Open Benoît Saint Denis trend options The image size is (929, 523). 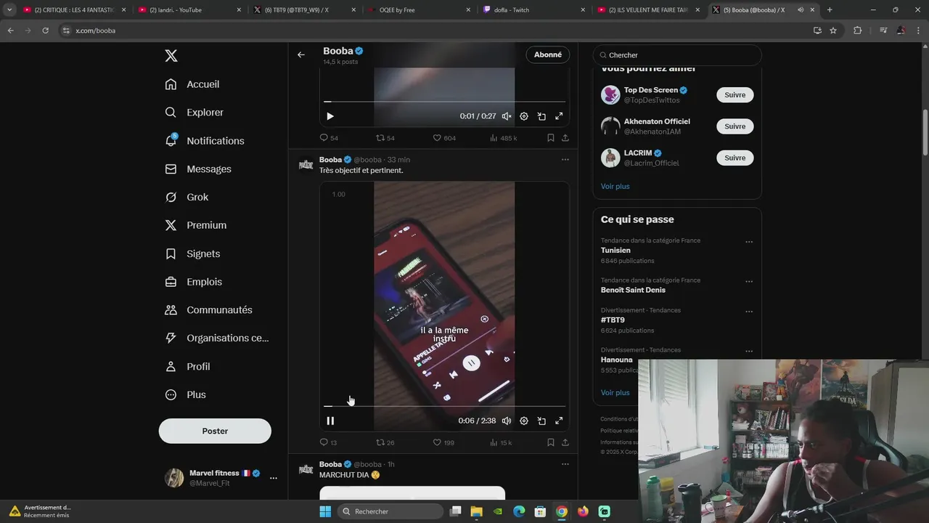(x=749, y=282)
